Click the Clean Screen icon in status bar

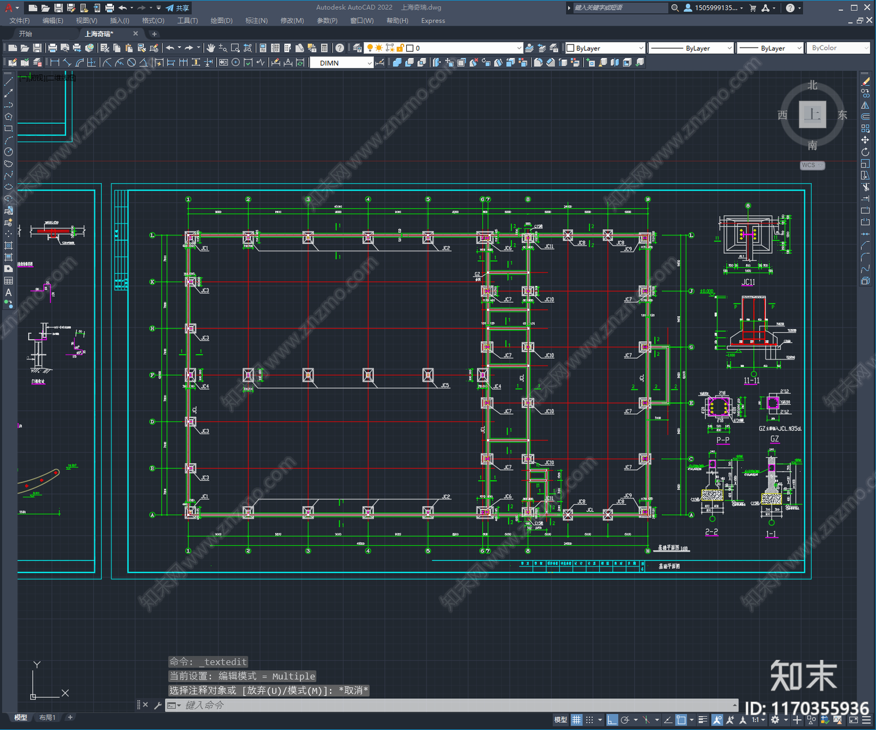854,720
